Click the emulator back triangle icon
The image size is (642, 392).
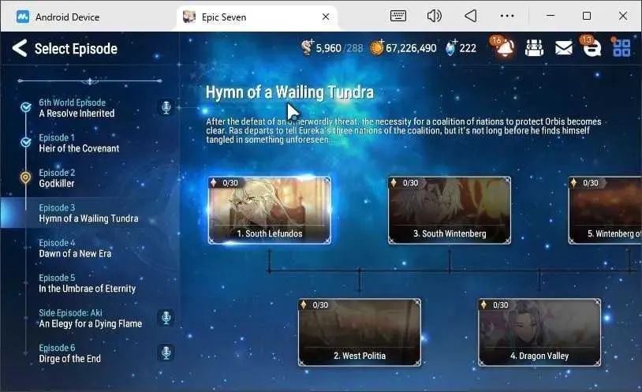(470, 16)
